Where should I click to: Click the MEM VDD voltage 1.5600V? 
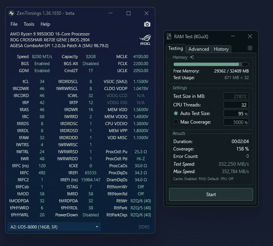point(141,110)
